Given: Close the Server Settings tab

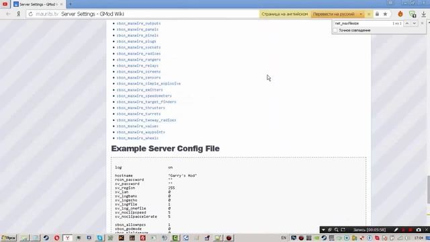Looking at the screenshot, I should pyautogui.click(x=61, y=5).
